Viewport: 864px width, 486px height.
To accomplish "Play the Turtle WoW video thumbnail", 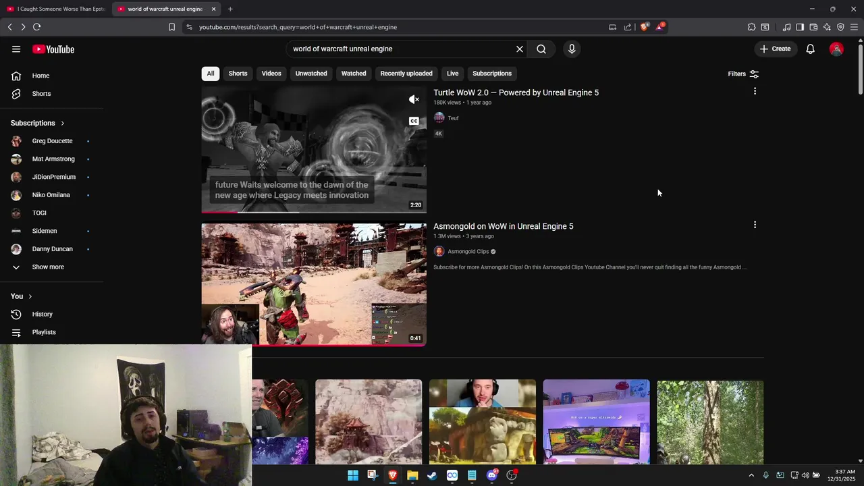I will click(x=314, y=149).
